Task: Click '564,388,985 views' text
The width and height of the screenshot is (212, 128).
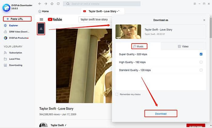Action: [49, 114]
